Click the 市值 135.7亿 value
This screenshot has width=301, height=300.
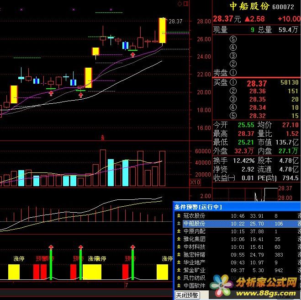(x=287, y=142)
